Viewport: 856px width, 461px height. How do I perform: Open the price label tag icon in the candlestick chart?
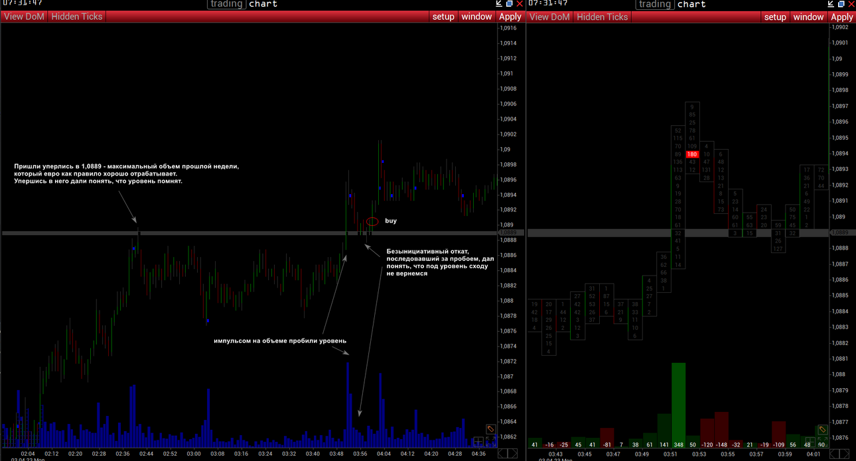coord(492,430)
